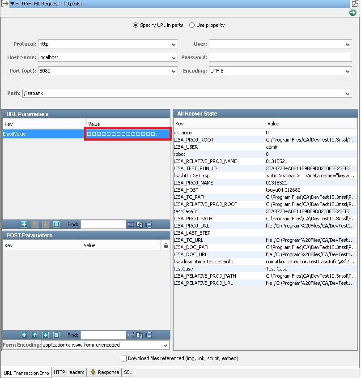The height and width of the screenshot is (378, 361).
Task: Open the Protocol dropdown
Action: click(x=174, y=44)
